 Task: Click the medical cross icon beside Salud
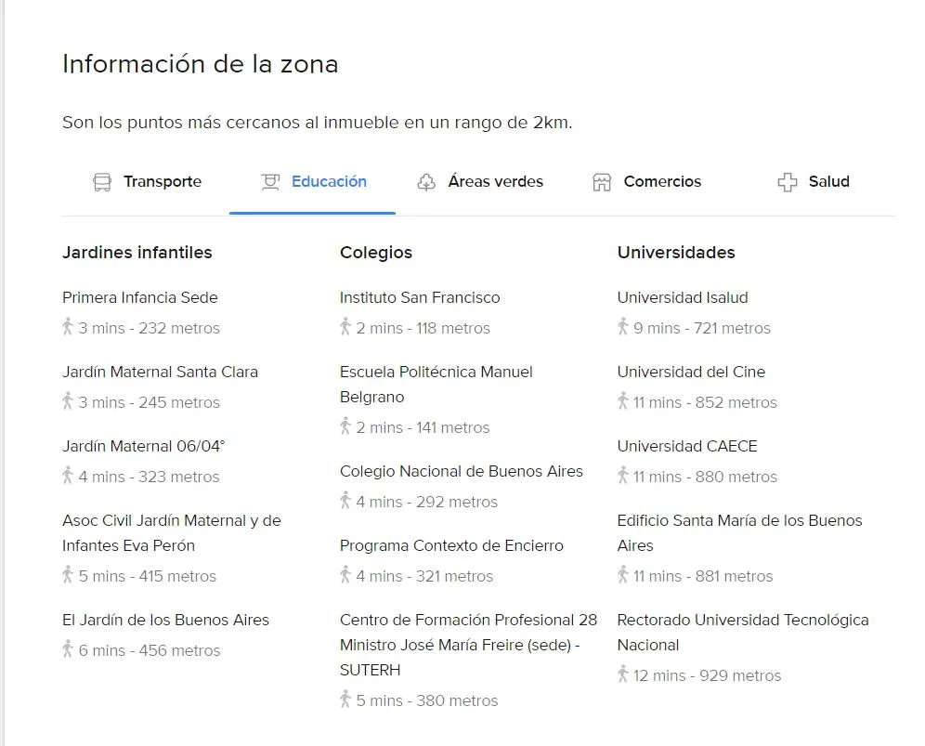click(x=788, y=182)
